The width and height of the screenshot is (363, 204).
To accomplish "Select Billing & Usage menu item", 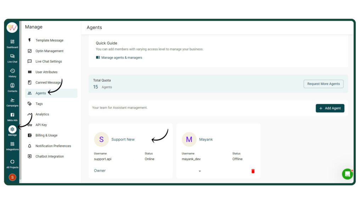I will click(x=46, y=135).
